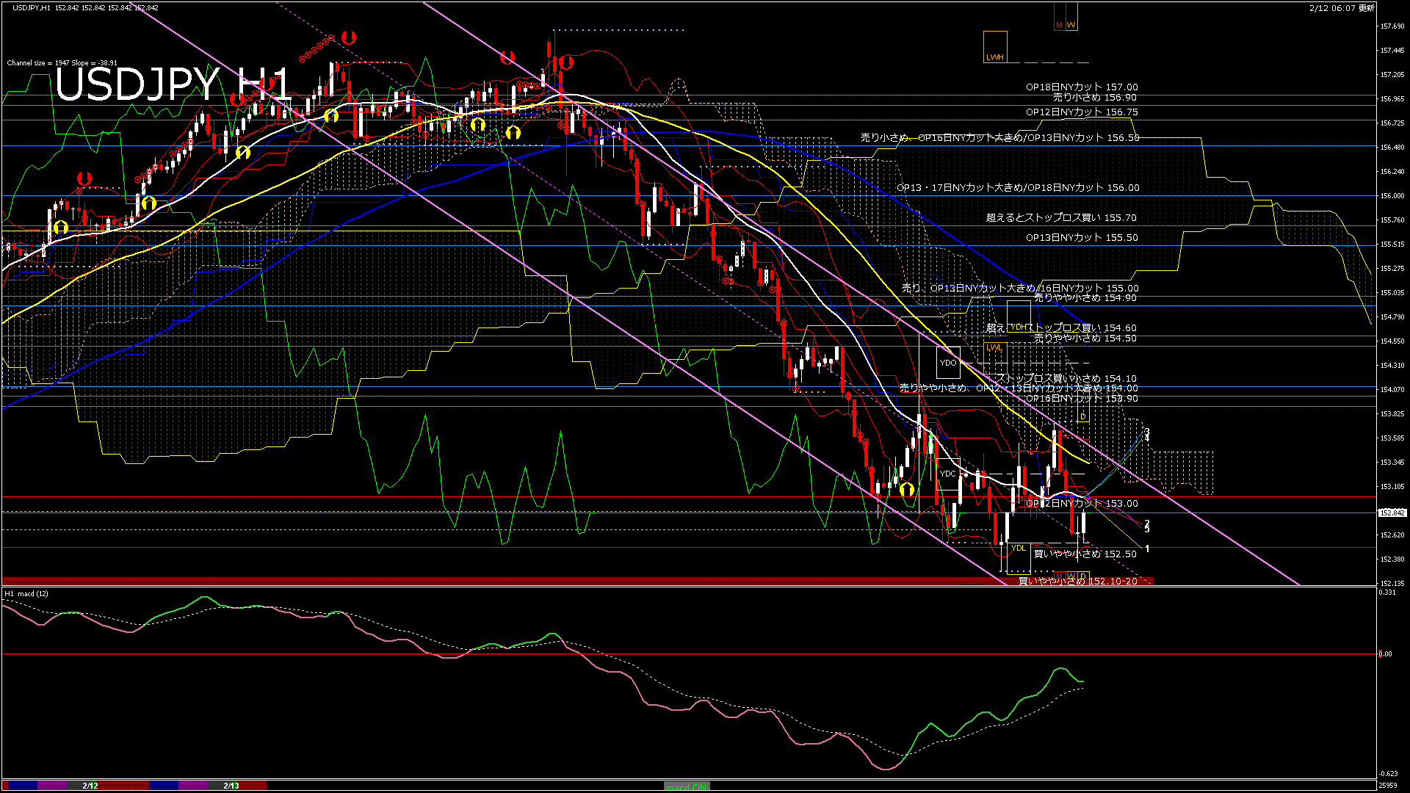The image size is (1410, 793).
Task: Select the OP12日NYカット 153.00 label
Action: point(1082,503)
